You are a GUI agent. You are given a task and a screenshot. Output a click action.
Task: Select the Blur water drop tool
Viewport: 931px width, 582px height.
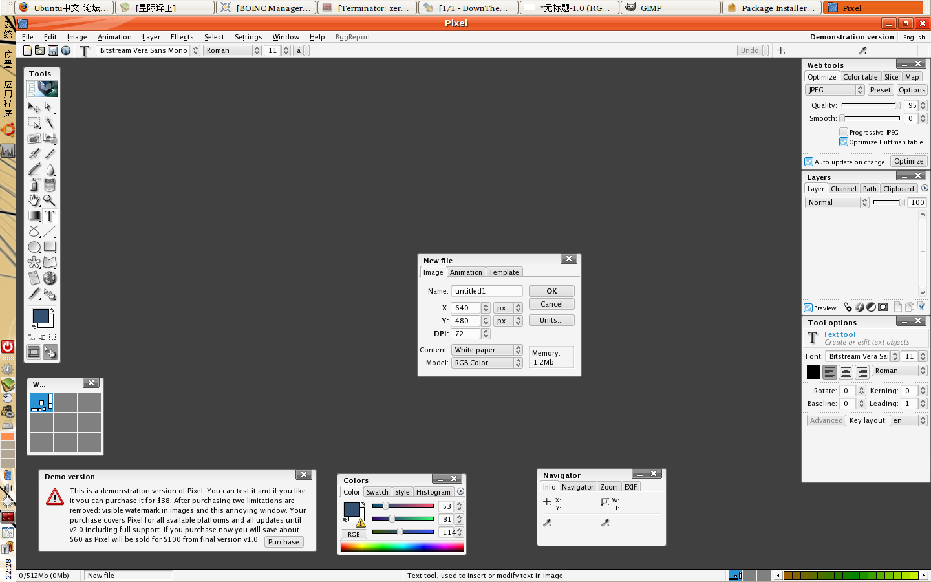pyautogui.click(x=50, y=169)
